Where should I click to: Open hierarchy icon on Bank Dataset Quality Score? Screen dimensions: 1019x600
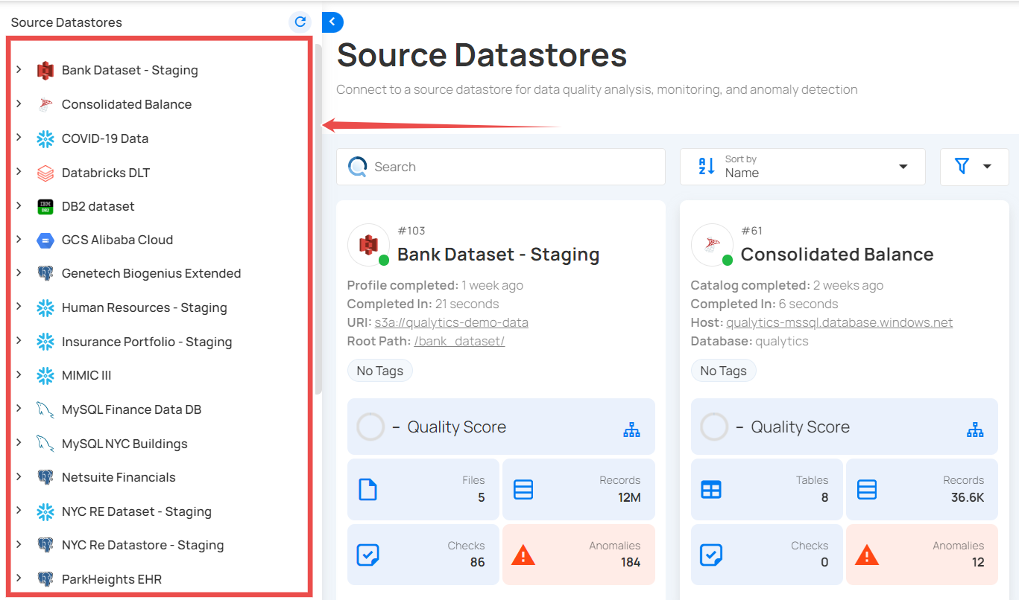(x=631, y=430)
